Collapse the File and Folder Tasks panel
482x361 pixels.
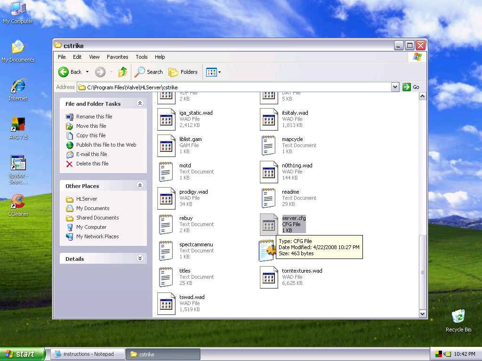point(140,103)
